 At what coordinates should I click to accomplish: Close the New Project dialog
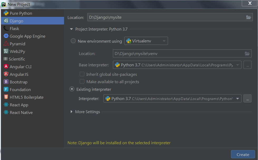click(250, 3)
